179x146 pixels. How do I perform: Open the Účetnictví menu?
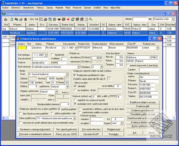coord(16,8)
